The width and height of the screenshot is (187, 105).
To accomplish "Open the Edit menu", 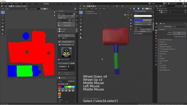I will 7,3.
